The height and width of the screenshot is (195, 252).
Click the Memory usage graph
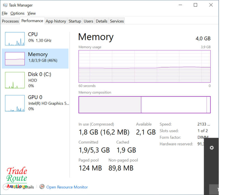pyautogui.click(x=144, y=66)
